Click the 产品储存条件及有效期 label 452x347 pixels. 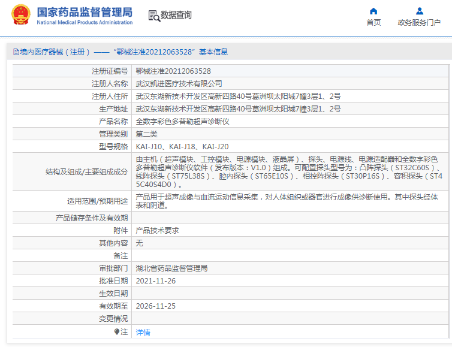point(92,218)
